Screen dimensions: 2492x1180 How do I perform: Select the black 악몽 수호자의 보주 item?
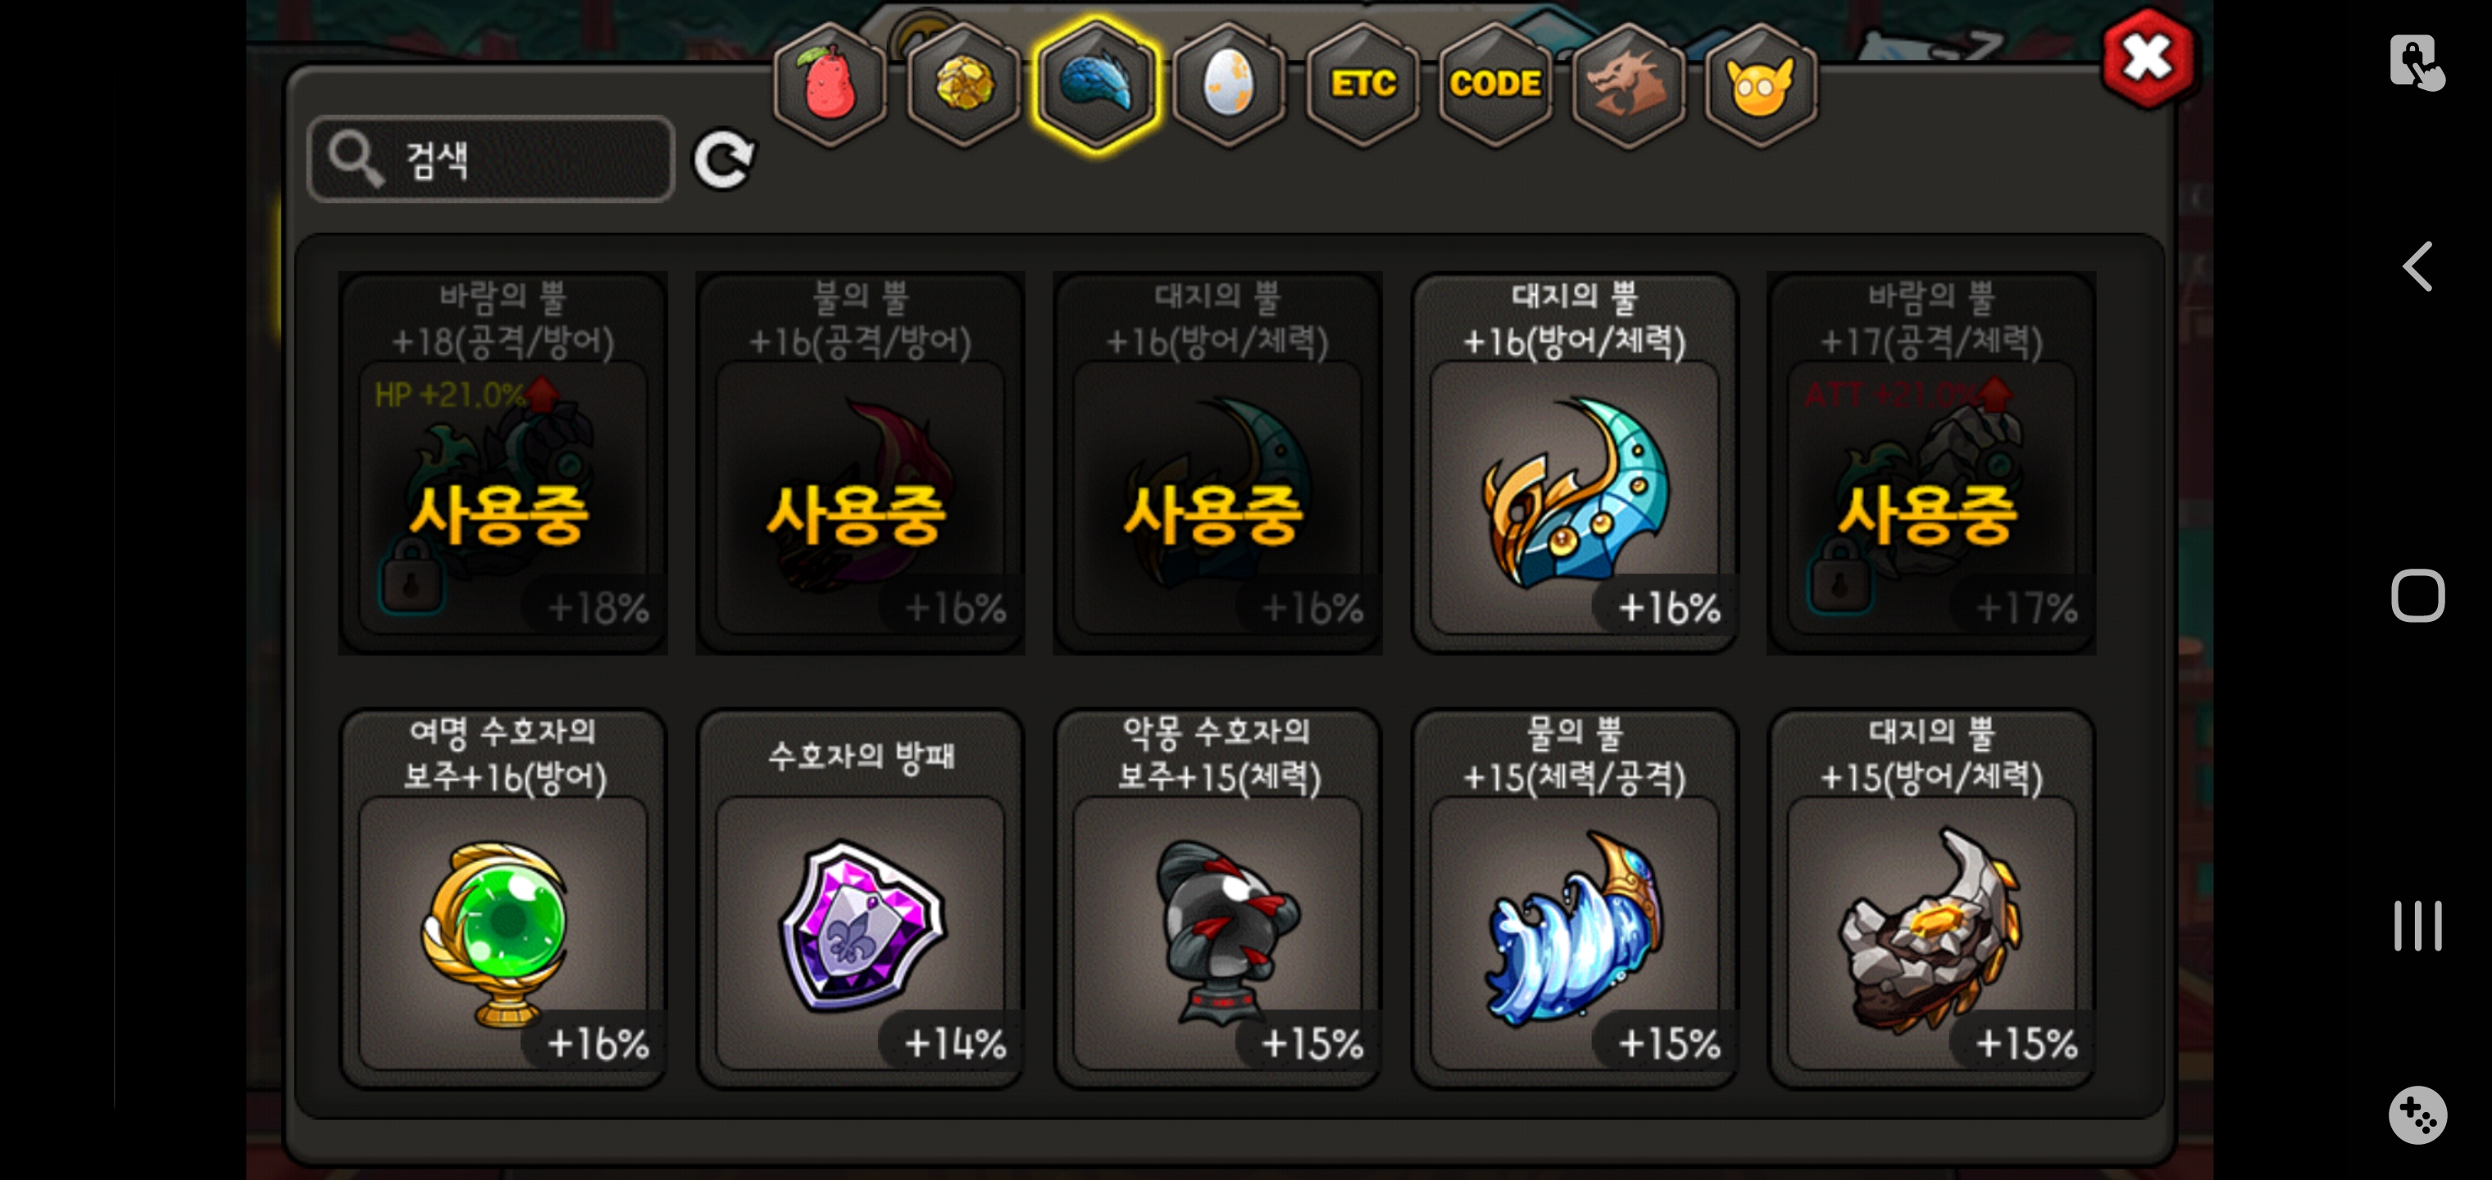tap(1217, 899)
